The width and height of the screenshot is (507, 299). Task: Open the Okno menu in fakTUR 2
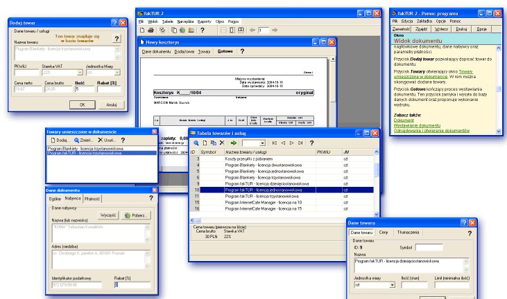220,21
